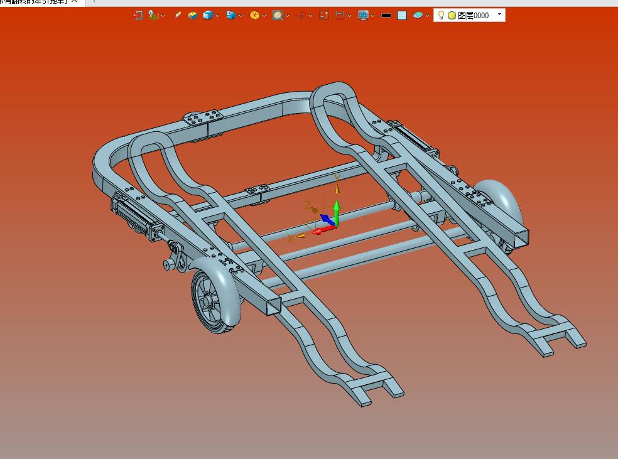Click the yellow-topped box view icon
Screen dimensions: 618x459
point(192,15)
